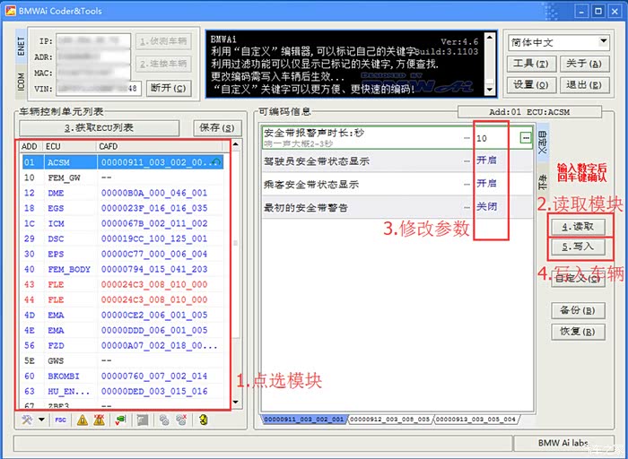Expand the arrow next to tools icon

click(40, 420)
